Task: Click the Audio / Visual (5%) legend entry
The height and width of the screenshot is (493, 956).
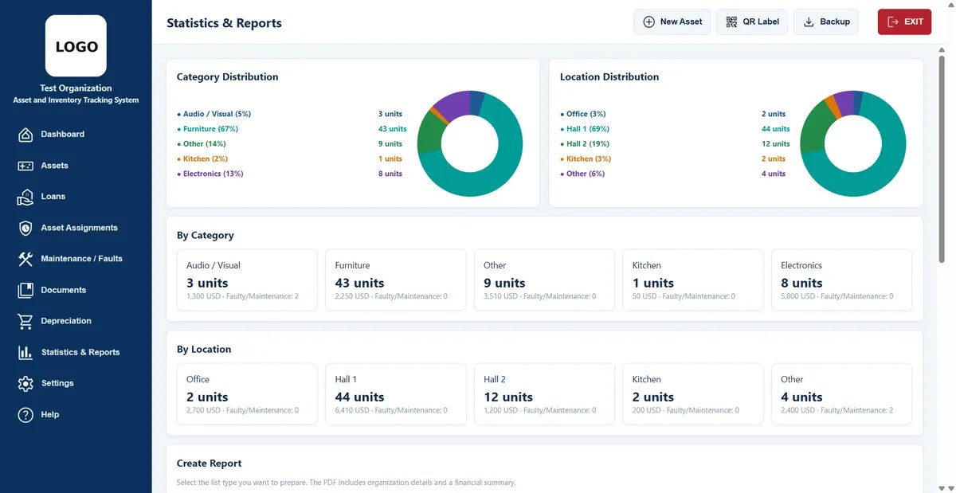Action: point(214,114)
